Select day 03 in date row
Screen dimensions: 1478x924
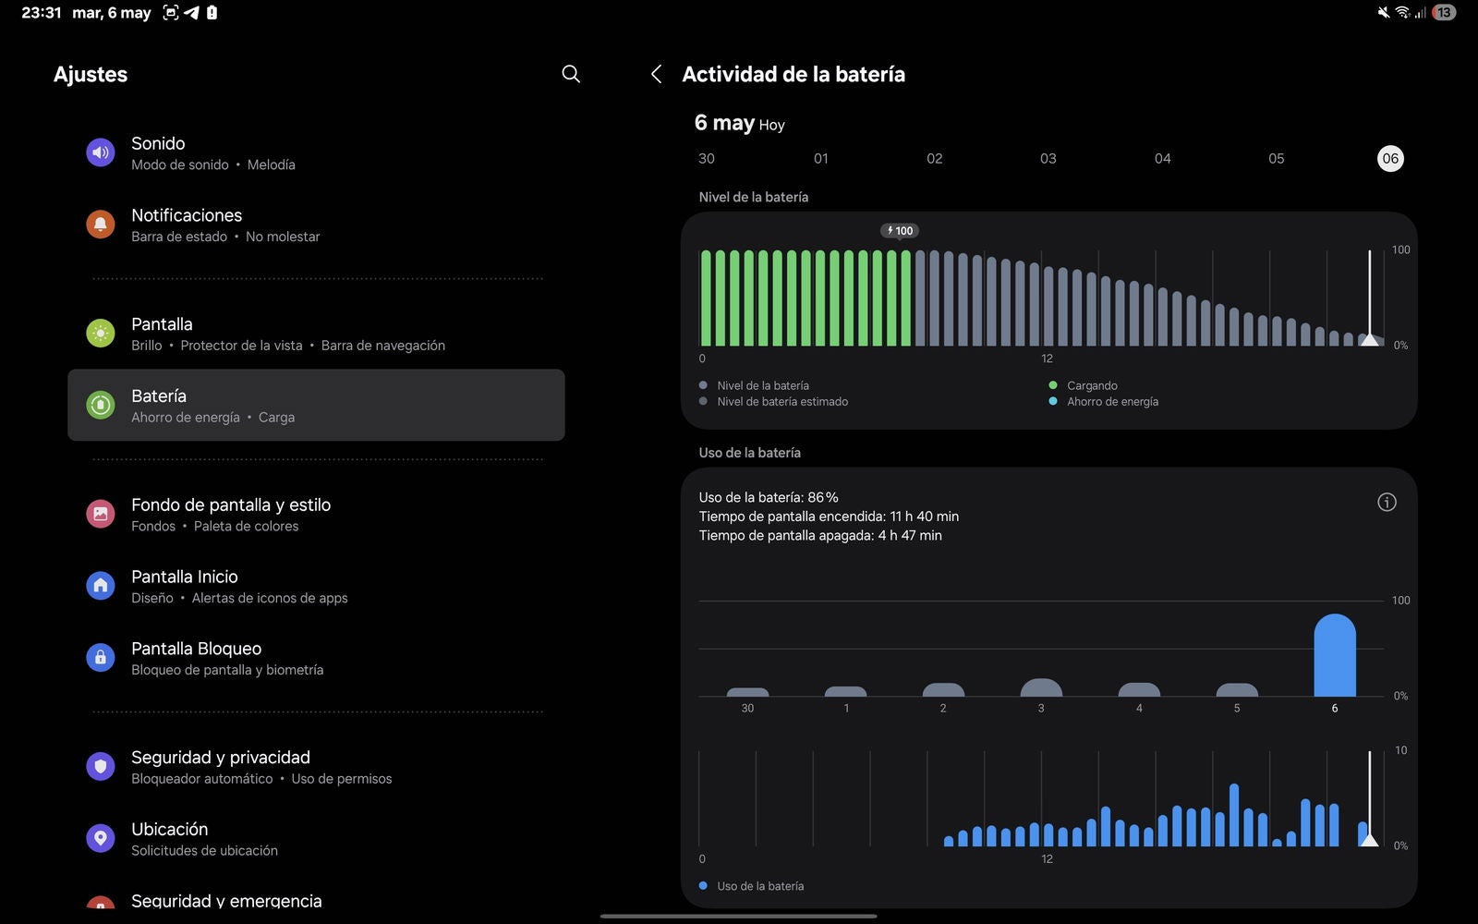point(1048,159)
